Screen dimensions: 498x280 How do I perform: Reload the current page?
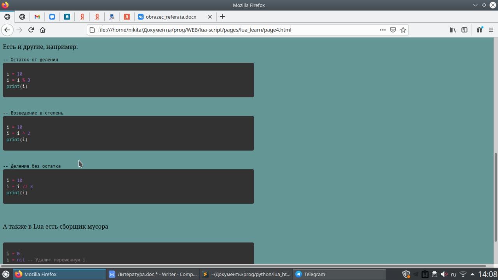click(31, 30)
